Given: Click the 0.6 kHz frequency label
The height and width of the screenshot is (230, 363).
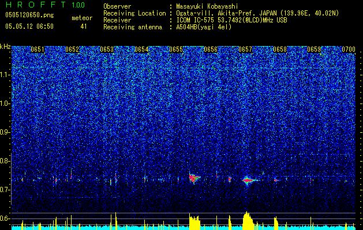Looking at the screenshot, I should pyautogui.click(x=5, y=218).
